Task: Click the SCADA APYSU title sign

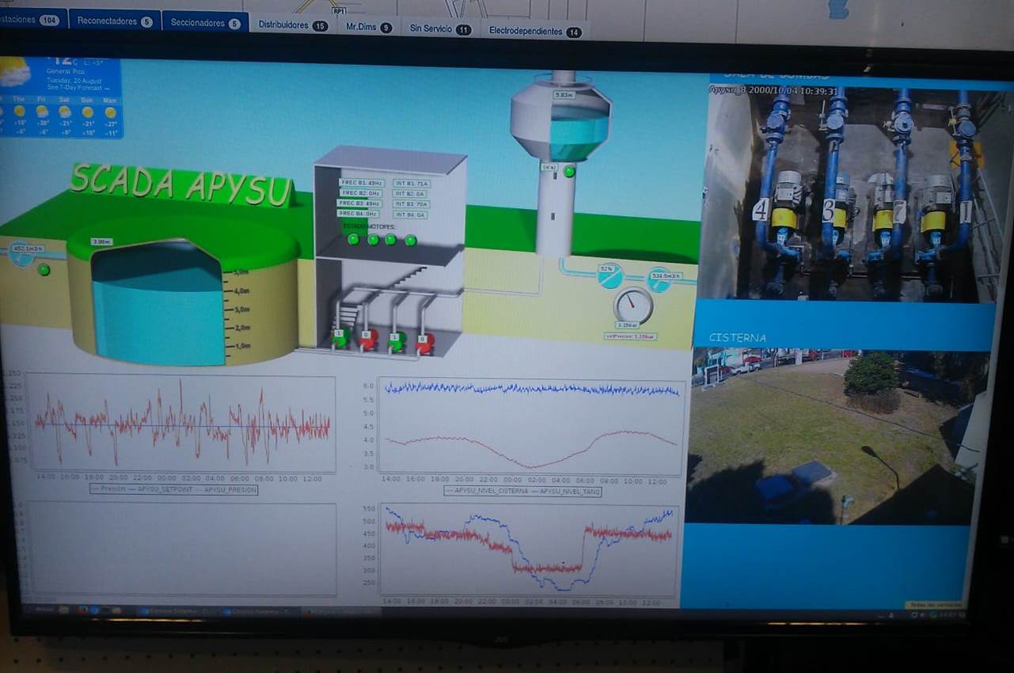Action: (181, 185)
